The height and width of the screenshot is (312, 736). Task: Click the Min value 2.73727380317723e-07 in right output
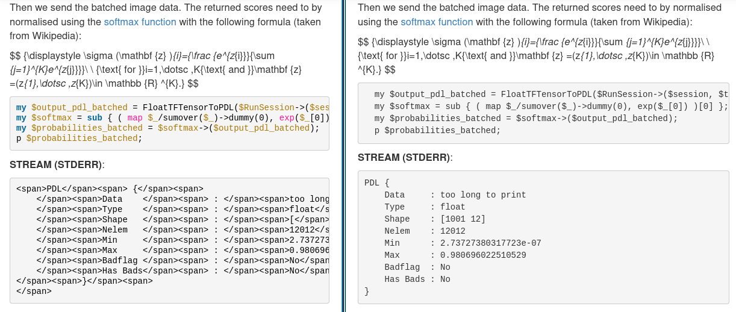coord(491,243)
